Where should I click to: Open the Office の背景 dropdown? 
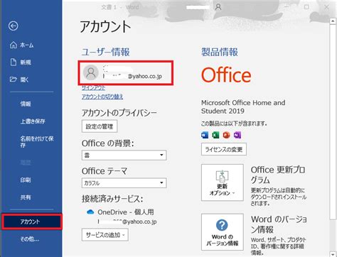124,155
